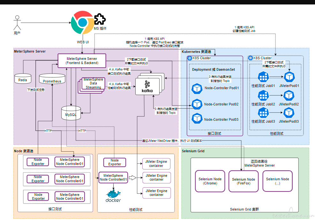Click the left HTTP connector label

coord(48,131)
